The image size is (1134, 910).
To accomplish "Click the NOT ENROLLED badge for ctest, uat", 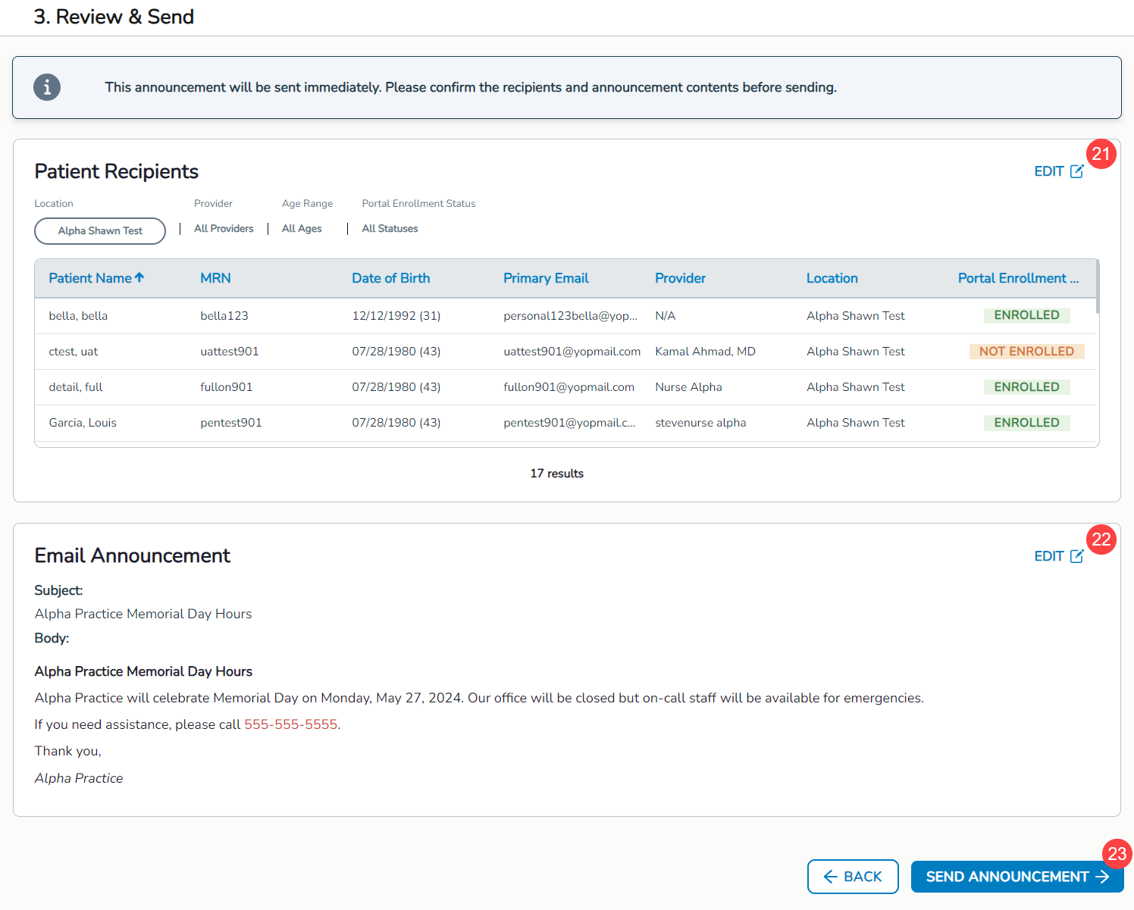I will 1026,352.
